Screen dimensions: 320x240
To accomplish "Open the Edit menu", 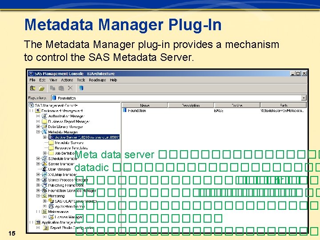I will pyautogui.click(x=42, y=80).
